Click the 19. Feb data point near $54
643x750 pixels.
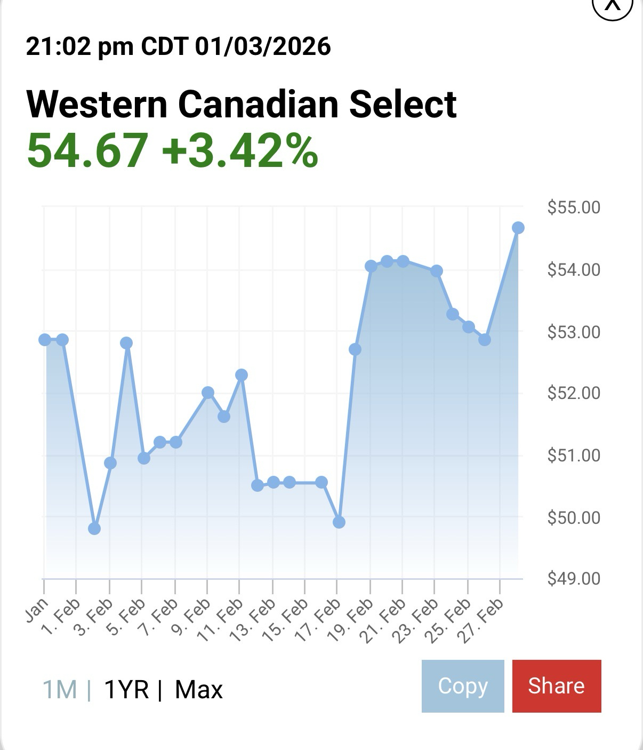click(371, 266)
